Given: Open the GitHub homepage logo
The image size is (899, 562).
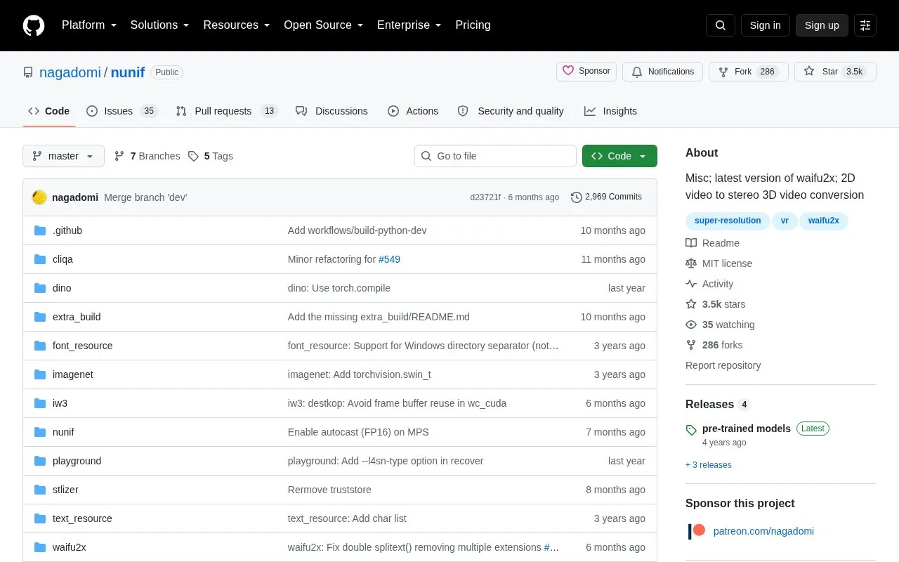Looking at the screenshot, I should tap(34, 25).
